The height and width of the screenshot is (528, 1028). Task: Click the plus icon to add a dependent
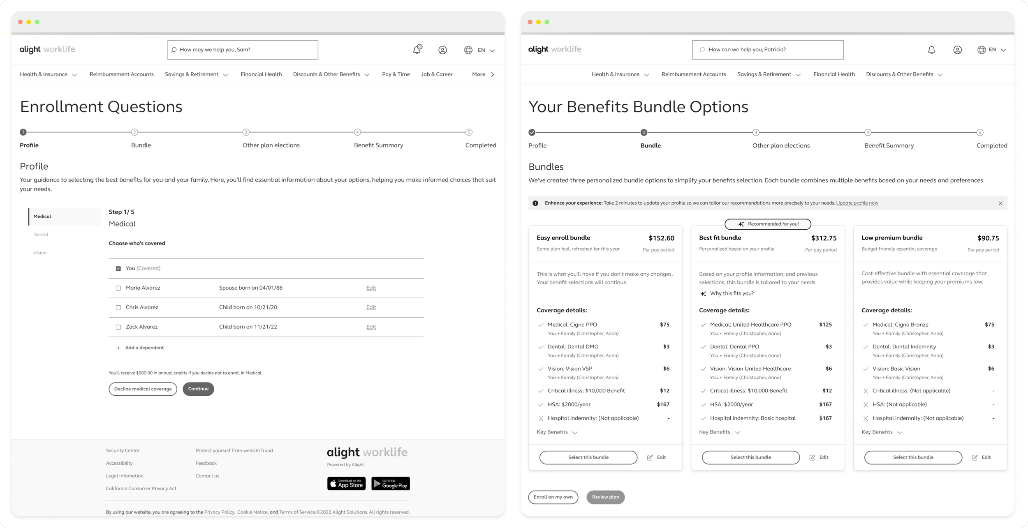point(118,348)
